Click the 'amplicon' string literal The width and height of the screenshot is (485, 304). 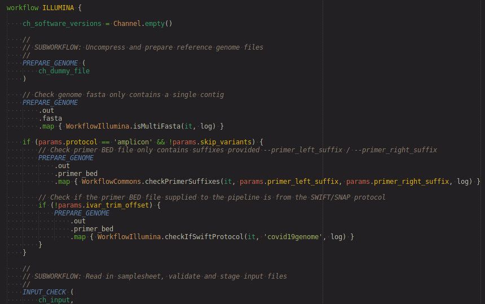click(x=133, y=142)
